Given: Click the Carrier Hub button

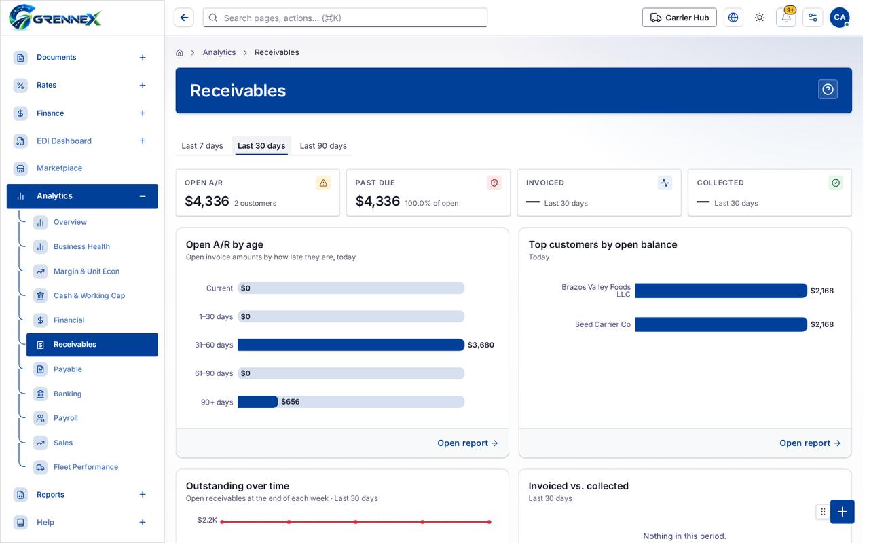Looking at the screenshot, I should [680, 18].
